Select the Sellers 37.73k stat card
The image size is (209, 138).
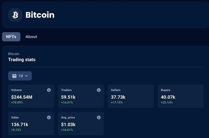pyautogui.click(x=131, y=96)
